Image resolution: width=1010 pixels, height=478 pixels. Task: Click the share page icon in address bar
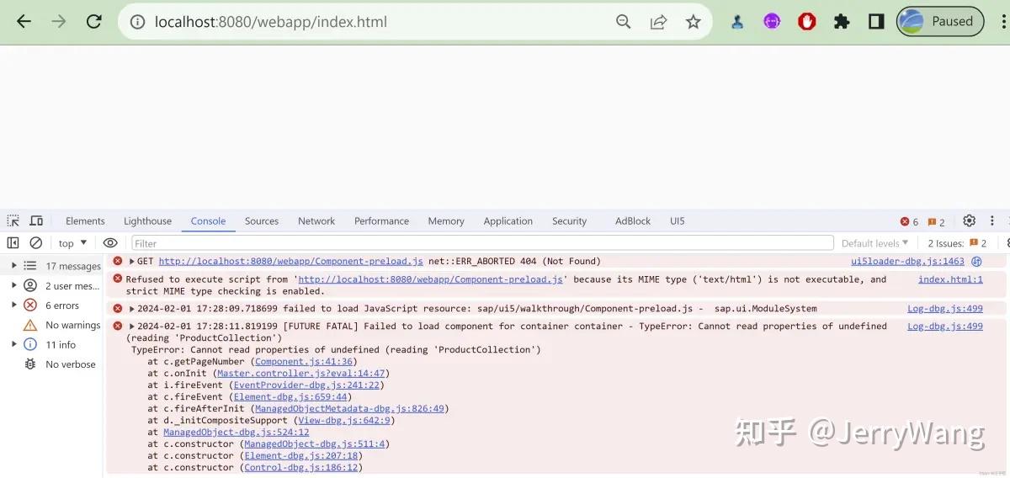pos(658,22)
